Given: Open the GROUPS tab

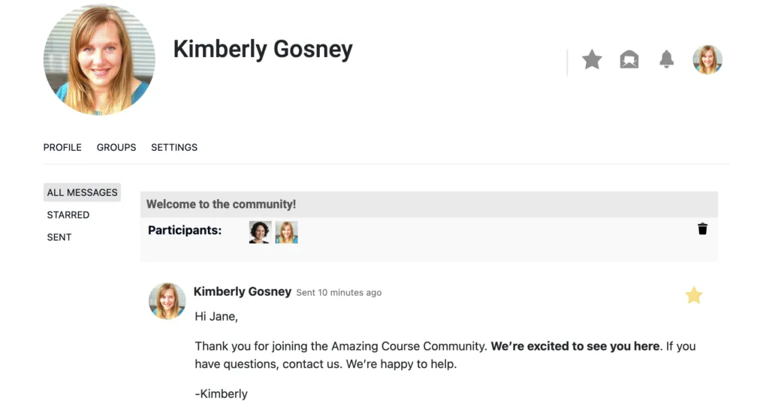Looking at the screenshot, I should (116, 147).
